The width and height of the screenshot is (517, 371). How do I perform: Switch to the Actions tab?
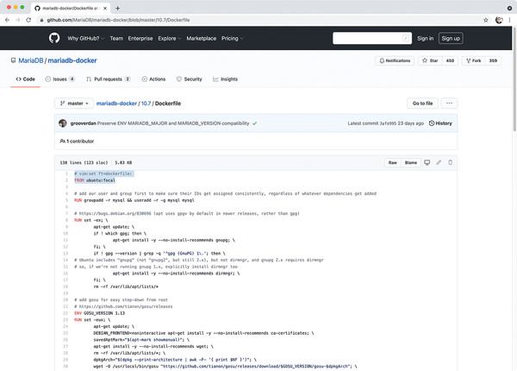[153, 79]
